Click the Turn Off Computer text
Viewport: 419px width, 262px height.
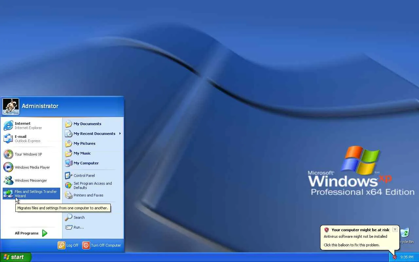(106, 245)
